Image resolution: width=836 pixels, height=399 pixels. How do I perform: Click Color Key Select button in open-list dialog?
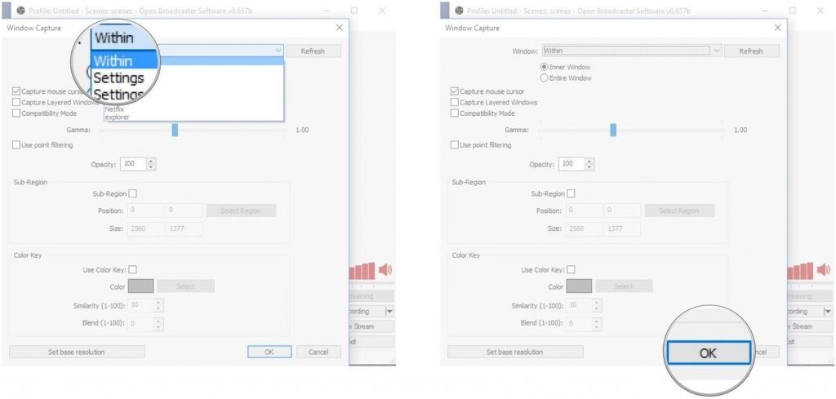(x=185, y=286)
